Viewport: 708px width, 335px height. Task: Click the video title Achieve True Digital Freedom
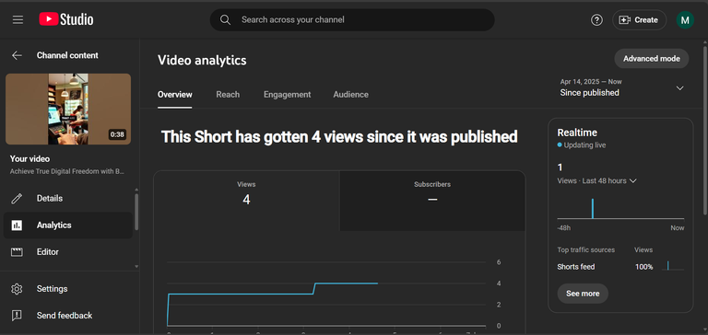click(x=66, y=171)
